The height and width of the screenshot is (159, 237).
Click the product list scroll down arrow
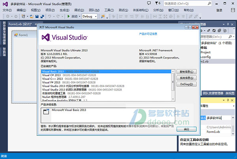[x=173, y=99]
